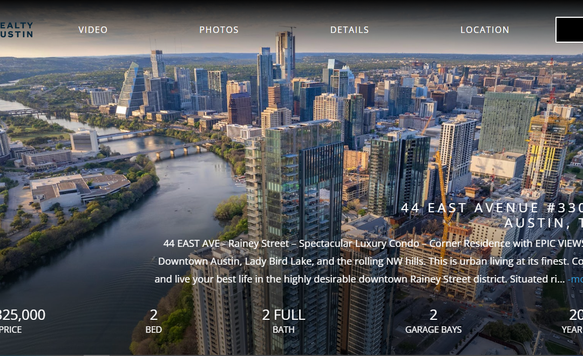Viewport: 583px width, 356px height.
Task: Click the GARAGE BAYS label
Action: click(433, 330)
